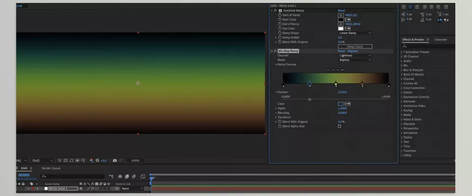
Task: Expand the Color Correction effects category
Action: [402, 88]
